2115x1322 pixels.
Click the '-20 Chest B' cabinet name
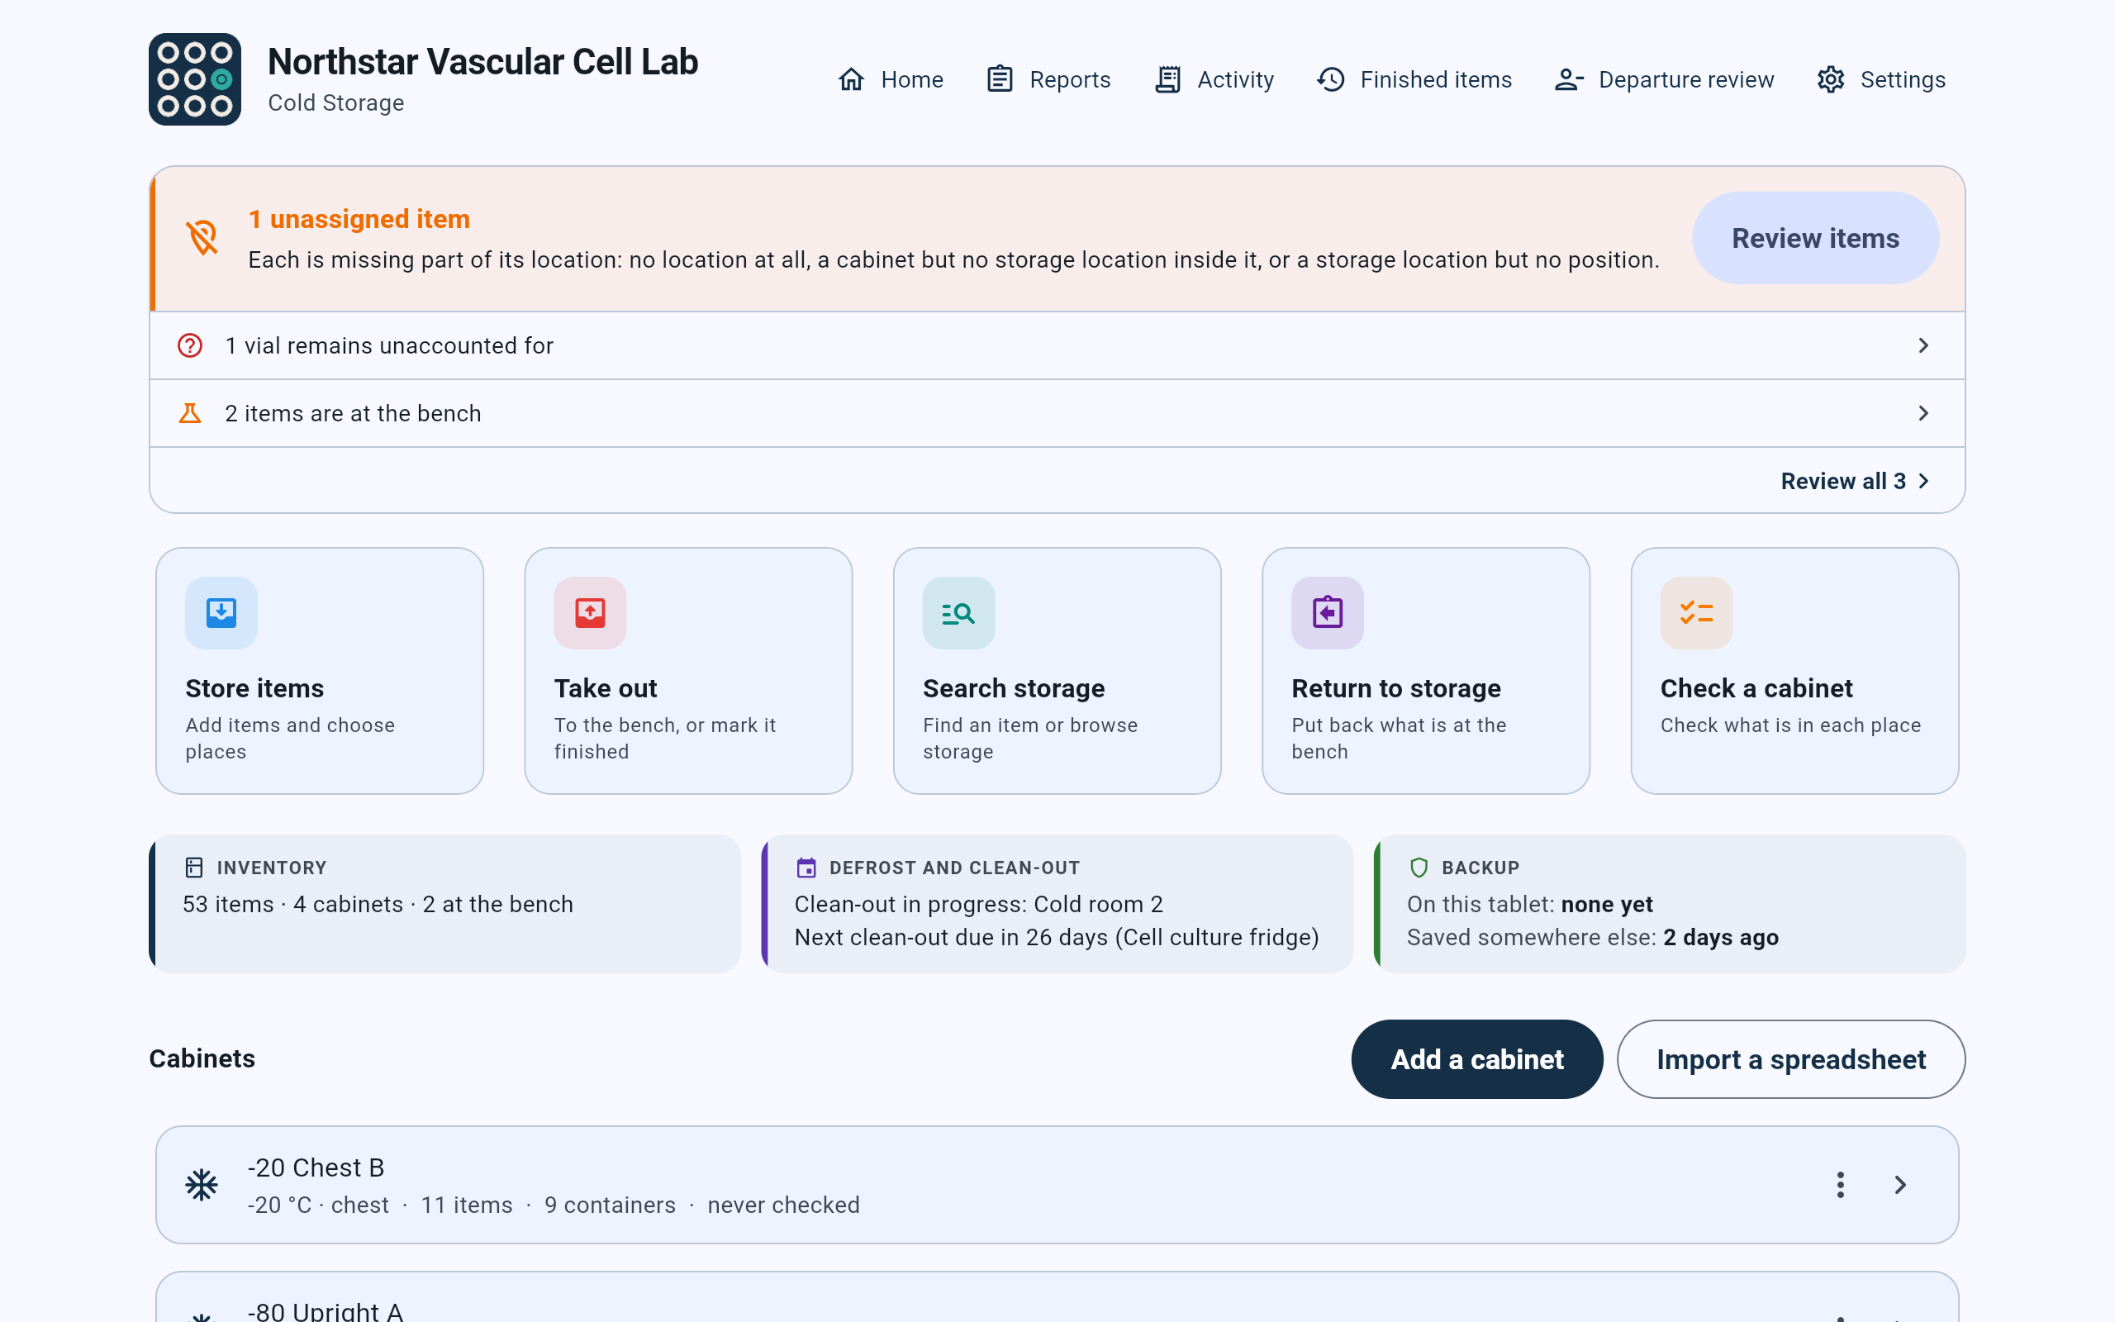coord(316,1167)
